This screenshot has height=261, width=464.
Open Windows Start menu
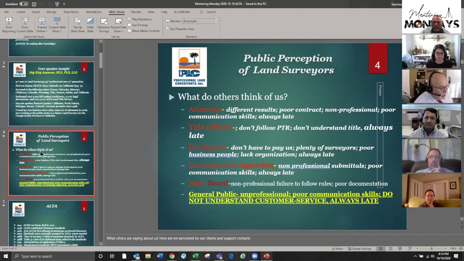pos(5,256)
